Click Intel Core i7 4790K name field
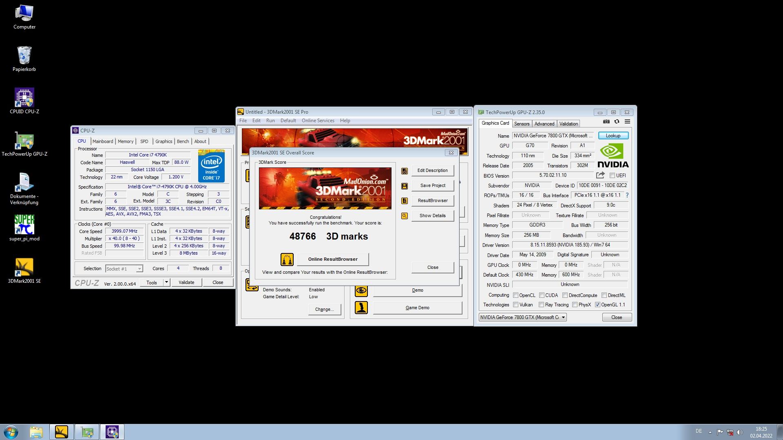 pyautogui.click(x=148, y=155)
